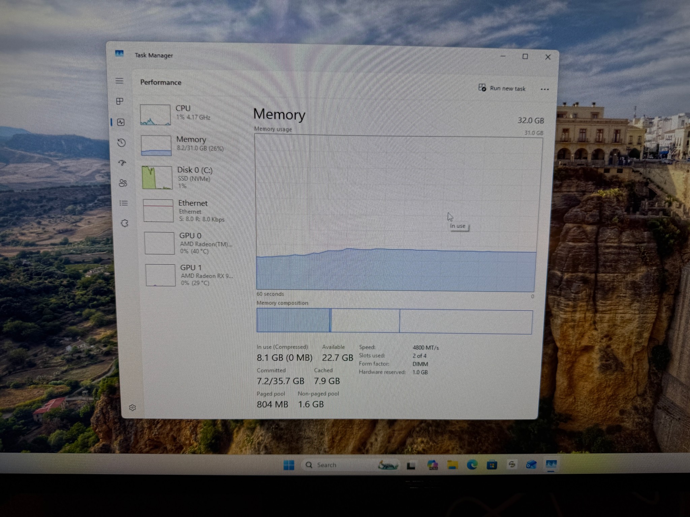The height and width of the screenshot is (517, 690).
Task: Open the Users page icon in sidebar
Action: coord(123,183)
